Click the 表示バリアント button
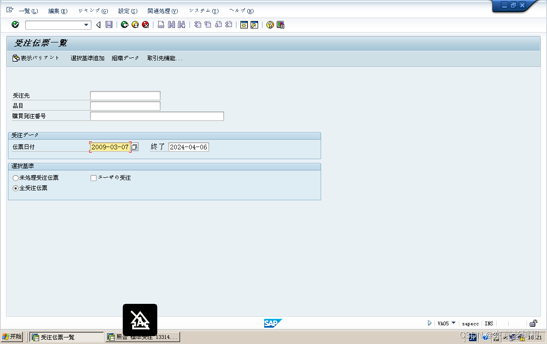The image size is (547, 344). pyautogui.click(x=36, y=58)
